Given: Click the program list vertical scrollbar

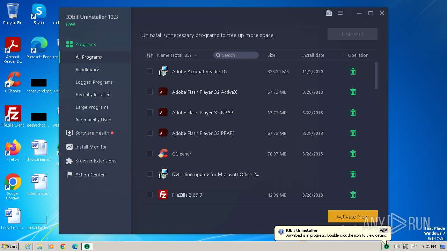Looking at the screenshot, I should tap(376, 75).
